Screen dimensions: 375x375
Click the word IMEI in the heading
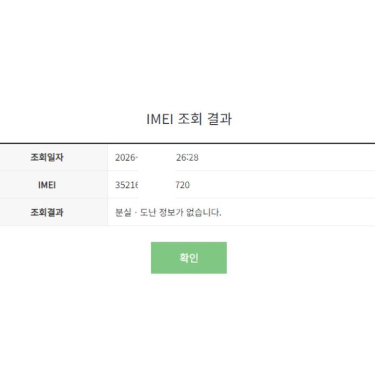click(x=159, y=119)
